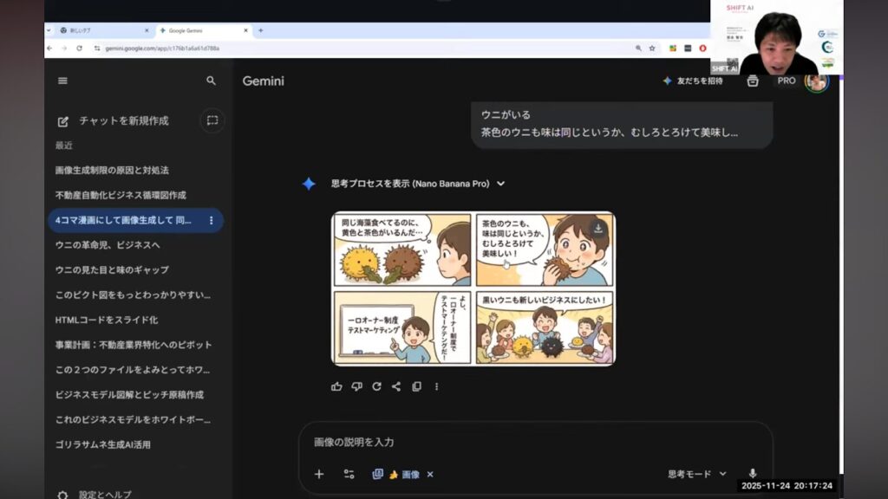Open the 思考モード model dropdown
This screenshot has width=888, height=499.
pos(696,474)
